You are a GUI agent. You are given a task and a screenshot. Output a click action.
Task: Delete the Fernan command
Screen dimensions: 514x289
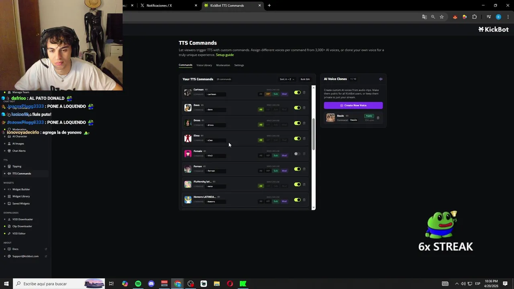(x=304, y=169)
